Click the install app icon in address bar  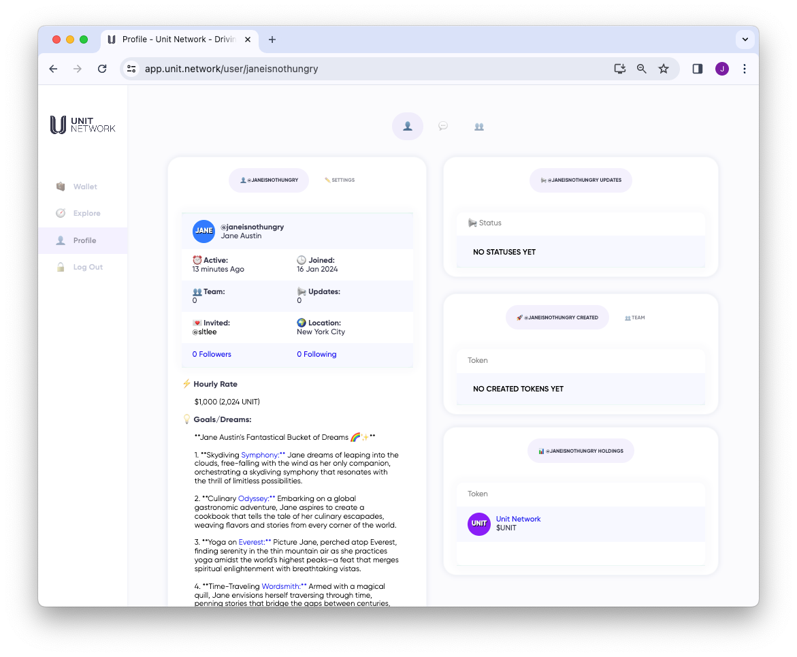[x=619, y=69]
